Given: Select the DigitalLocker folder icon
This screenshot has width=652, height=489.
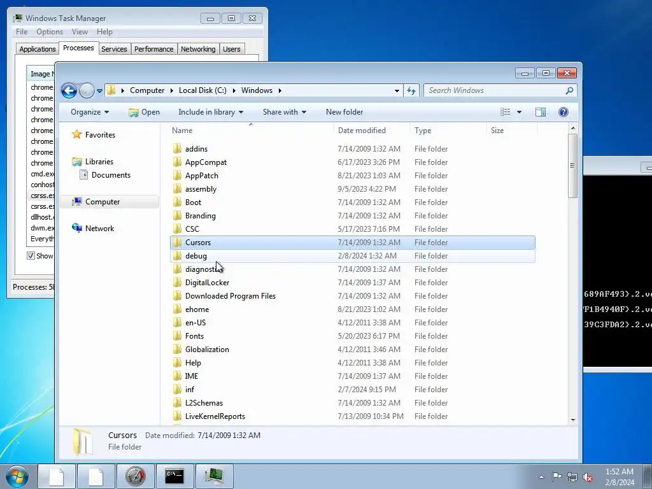Looking at the screenshot, I should click(x=177, y=282).
